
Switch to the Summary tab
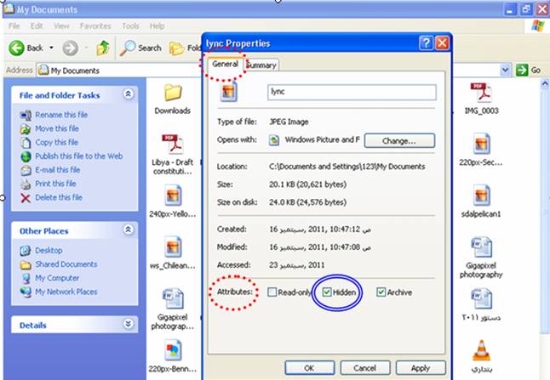coord(261,65)
